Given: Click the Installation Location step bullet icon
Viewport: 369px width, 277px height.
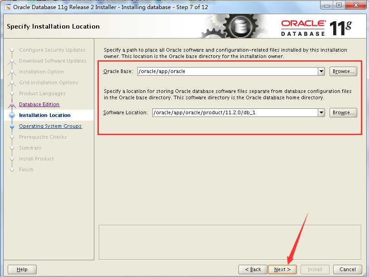Looking at the screenshot, I should tap(12, 115).
